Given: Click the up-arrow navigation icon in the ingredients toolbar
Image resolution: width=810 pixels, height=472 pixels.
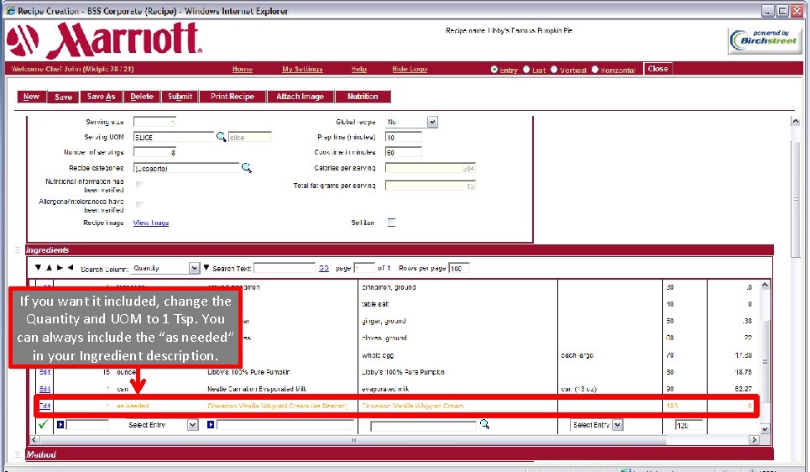Looking at the screenshot, I should pos(49,267).
